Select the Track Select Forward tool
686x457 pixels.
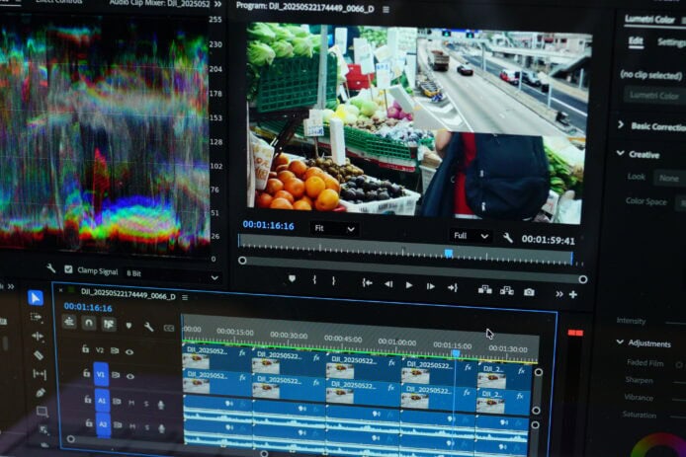[37, 317]
